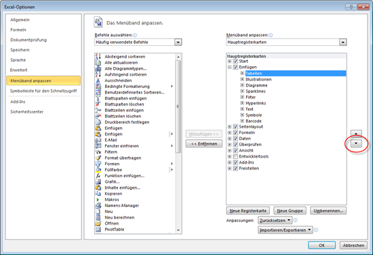The height and width of the screenshot is (255, 373).
Task: Click the Neue Registerkarte button
Action: point(248,210)
